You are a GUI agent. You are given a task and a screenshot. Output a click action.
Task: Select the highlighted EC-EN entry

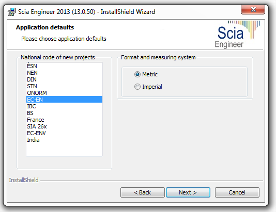(64, 100)
